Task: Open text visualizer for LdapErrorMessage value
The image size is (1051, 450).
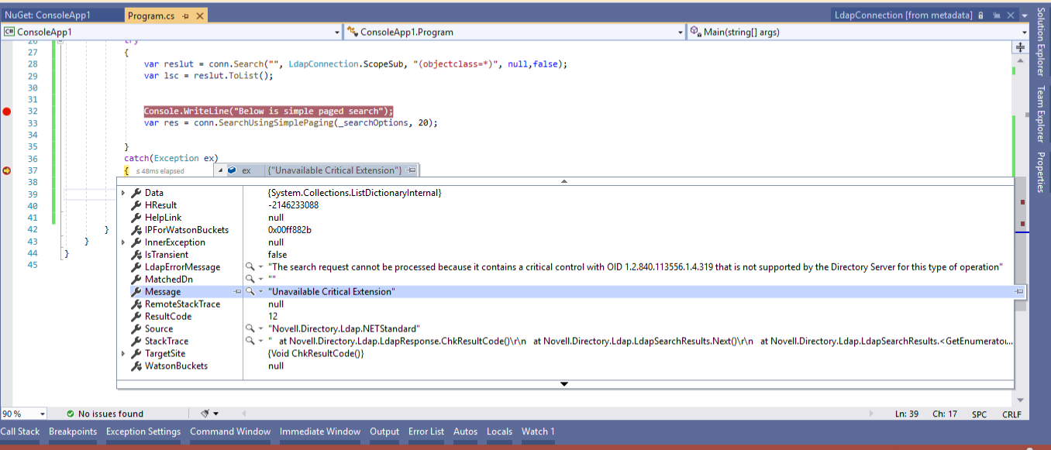Action: (250, 266)
